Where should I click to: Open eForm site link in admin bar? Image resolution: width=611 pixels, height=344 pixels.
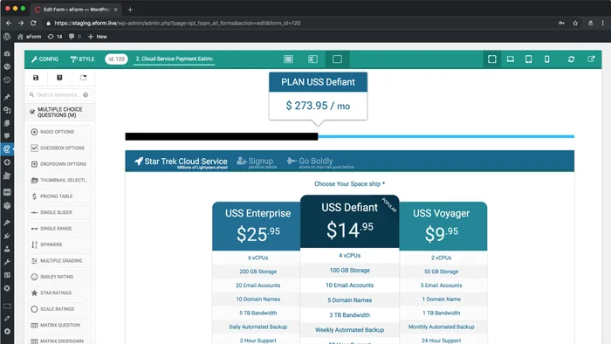[x=29, y=36]
